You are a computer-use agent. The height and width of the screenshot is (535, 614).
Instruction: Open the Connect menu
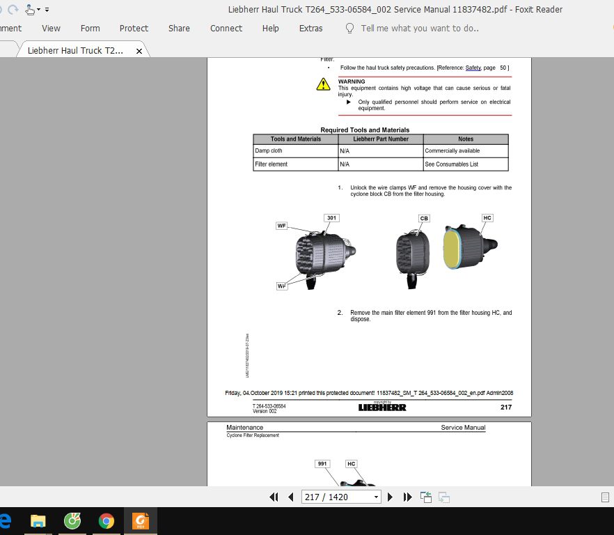(226, 29)
